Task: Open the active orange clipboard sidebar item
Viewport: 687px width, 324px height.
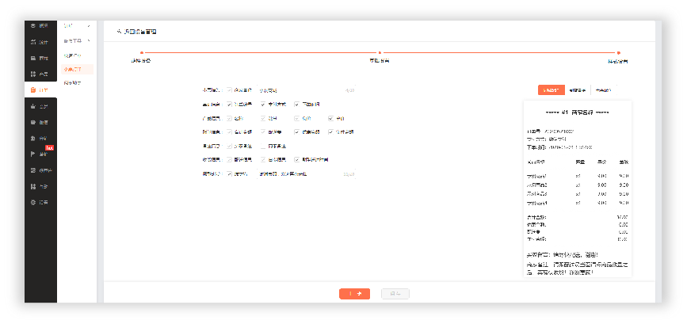Action: point(40,90)
